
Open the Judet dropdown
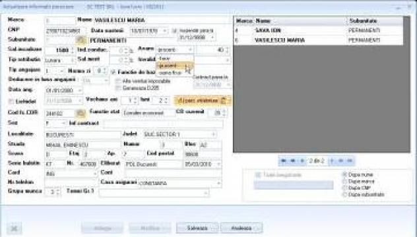(x=213, y=134)
